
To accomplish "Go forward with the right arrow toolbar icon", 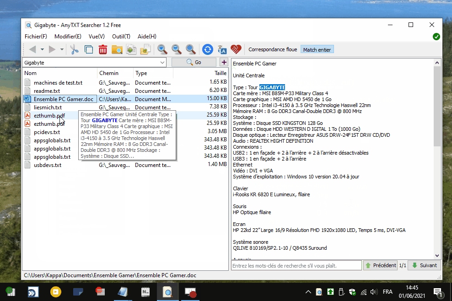I will (52, 49).
